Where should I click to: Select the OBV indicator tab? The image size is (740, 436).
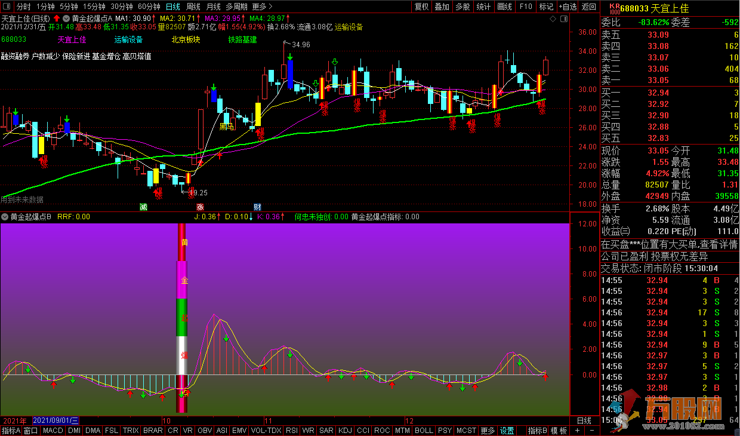205,431
